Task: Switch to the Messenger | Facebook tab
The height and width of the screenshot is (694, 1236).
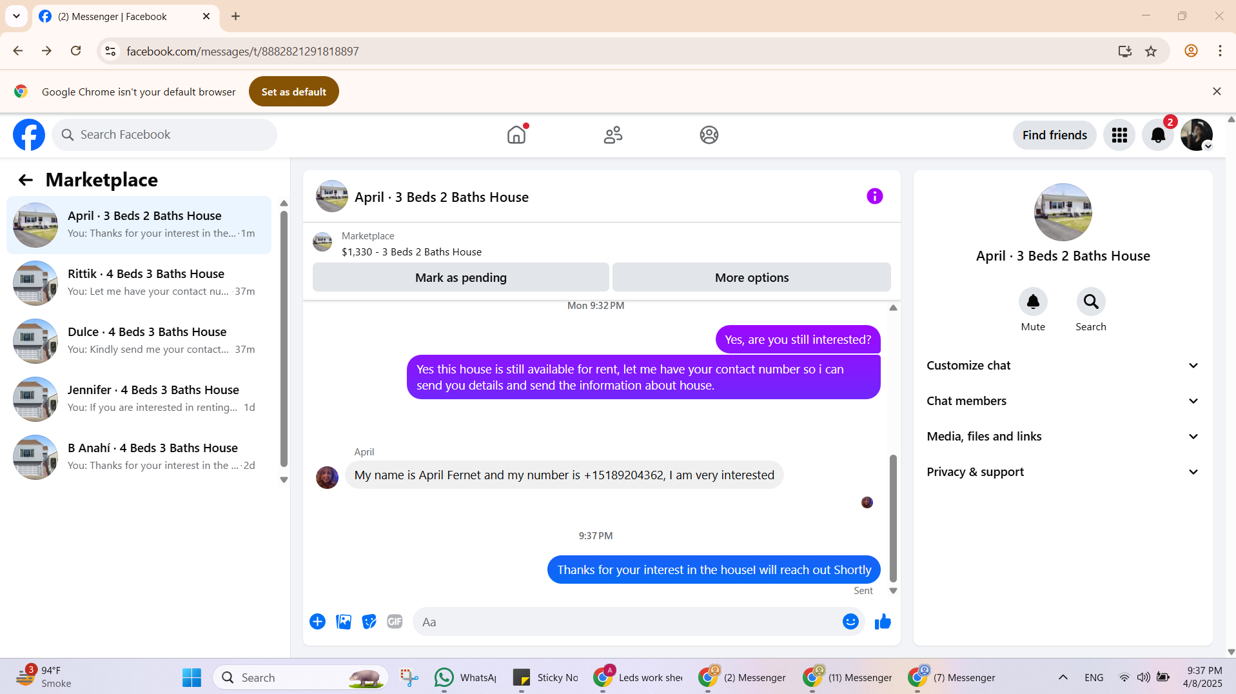Action: point(126,17)
